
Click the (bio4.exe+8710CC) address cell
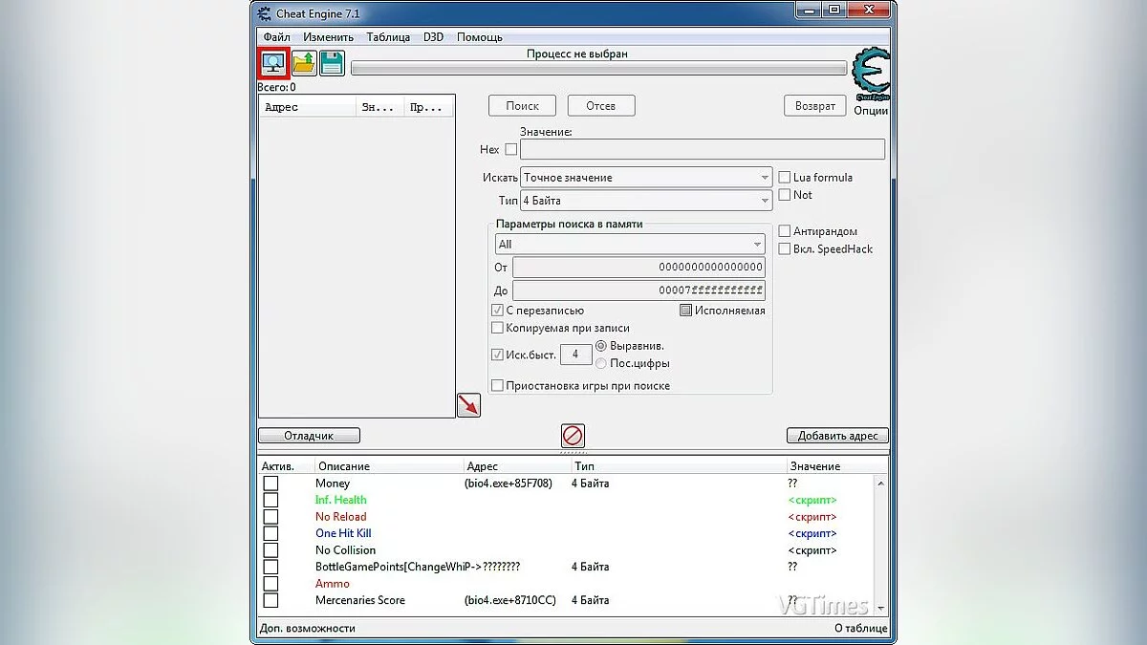click(x=510, y=600)
